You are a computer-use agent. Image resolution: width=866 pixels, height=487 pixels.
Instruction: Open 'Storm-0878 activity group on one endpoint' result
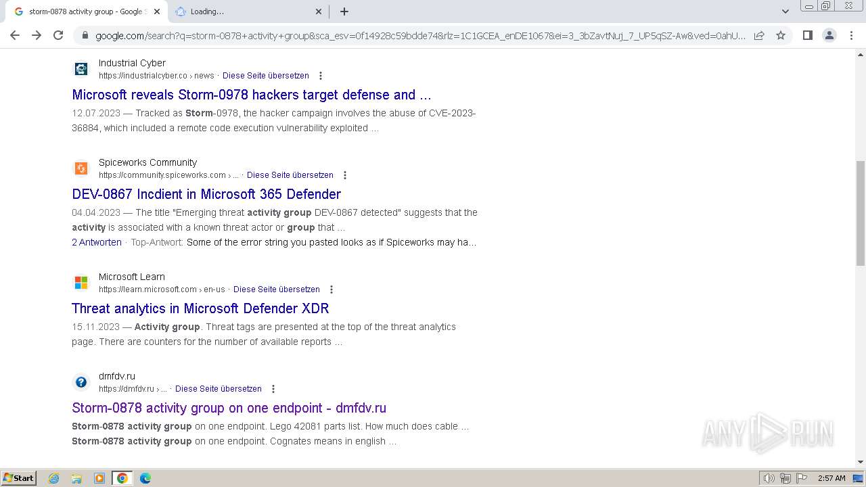tap(229, 408)
